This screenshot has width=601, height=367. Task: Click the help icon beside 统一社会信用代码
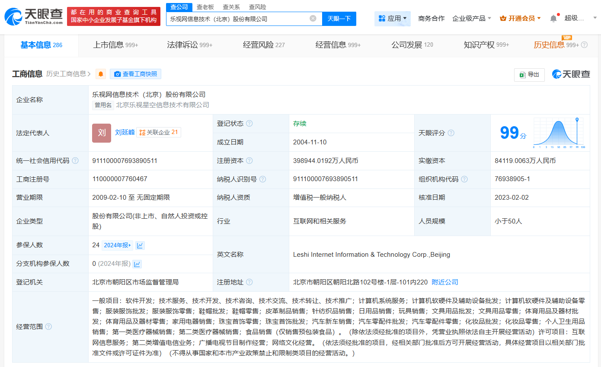(75, 161)
